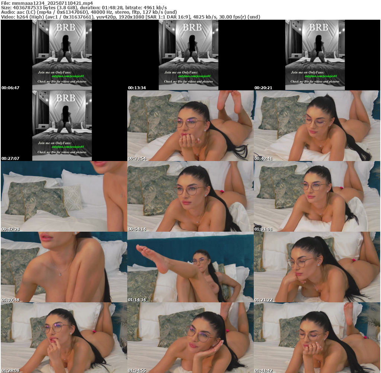Select the frame stamped 00:33:54
This screenshot has height=373, width=381.
(x=190, y=126)
